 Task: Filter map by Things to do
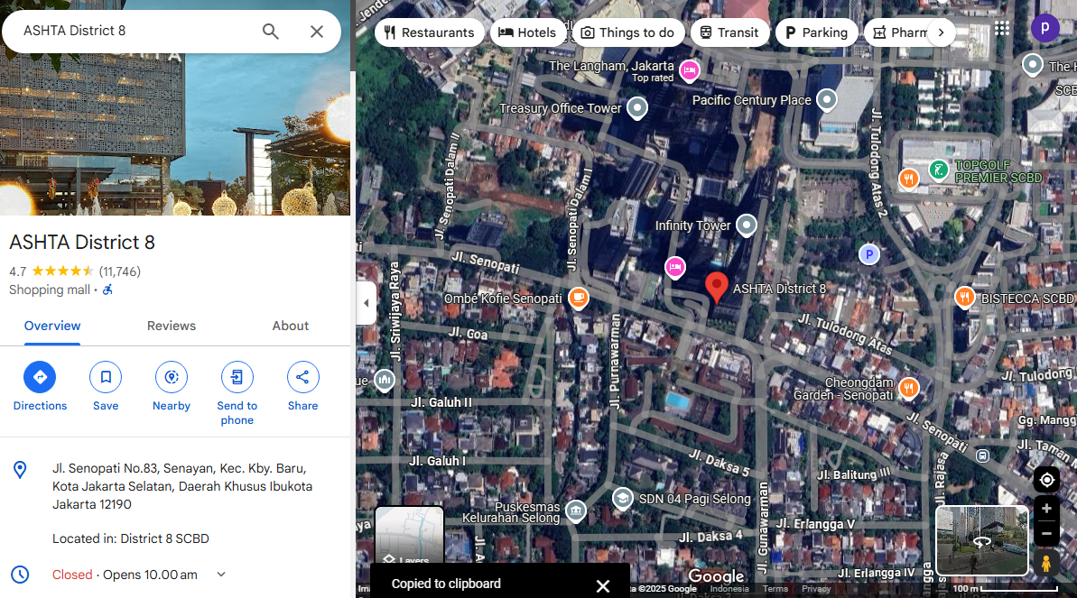tap(627, 32)
